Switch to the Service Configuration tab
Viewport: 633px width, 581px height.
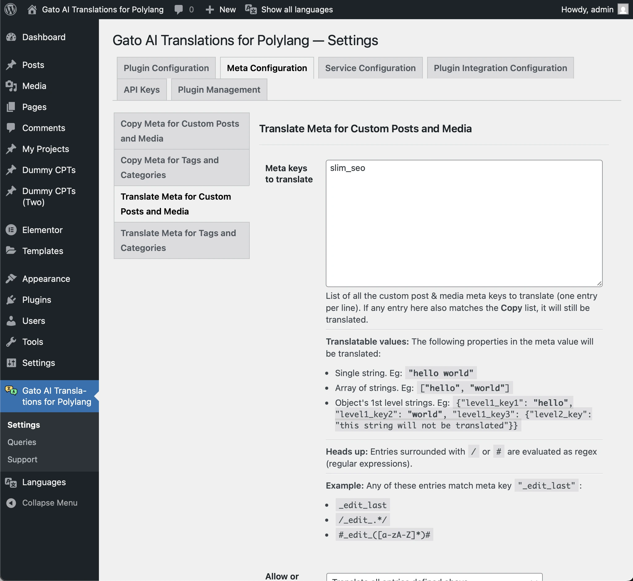click(x=370, y=68)
